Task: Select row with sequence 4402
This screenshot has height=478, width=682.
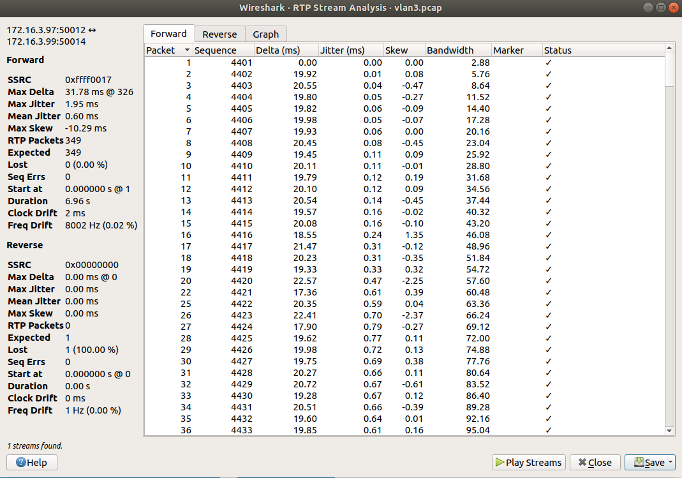Action: pos(404,74)
